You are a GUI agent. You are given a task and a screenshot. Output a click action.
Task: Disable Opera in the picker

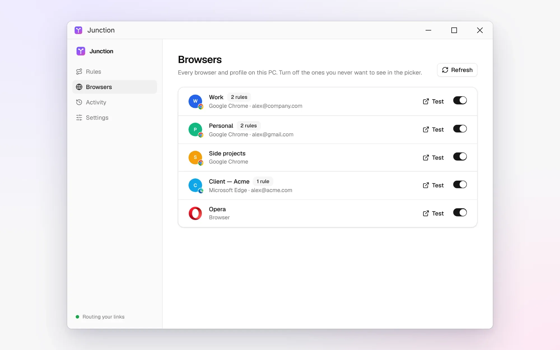point(460,213)
